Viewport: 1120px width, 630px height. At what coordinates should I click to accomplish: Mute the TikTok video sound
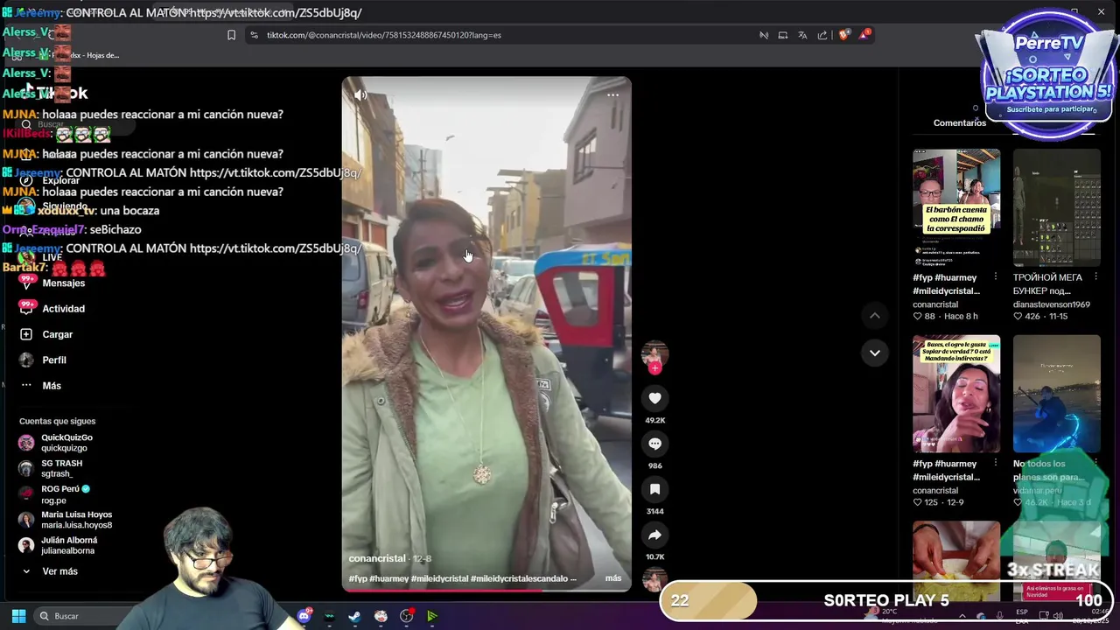[x=360, y=94]
